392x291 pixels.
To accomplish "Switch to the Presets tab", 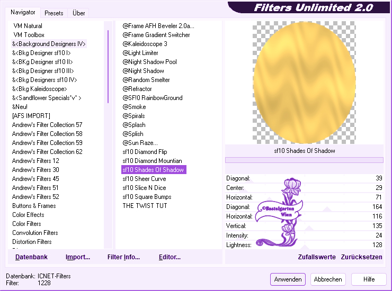I will pos(54,13).
